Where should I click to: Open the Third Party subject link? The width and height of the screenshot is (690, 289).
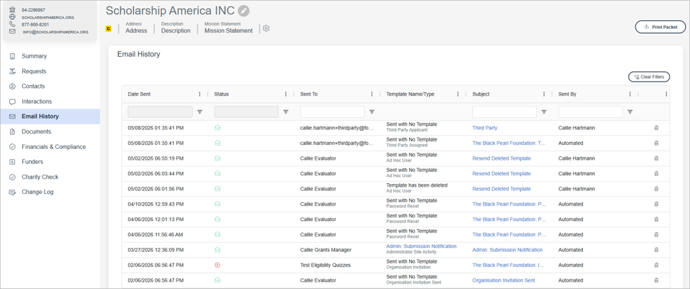click(484, 128)
